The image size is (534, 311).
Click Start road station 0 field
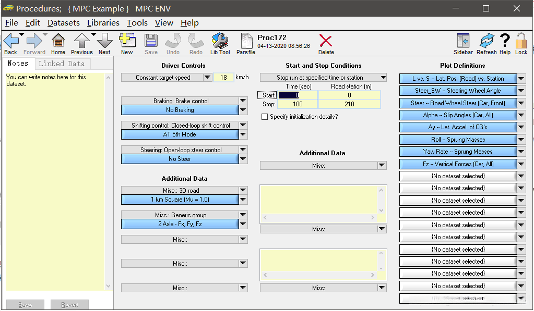(349, 95)
